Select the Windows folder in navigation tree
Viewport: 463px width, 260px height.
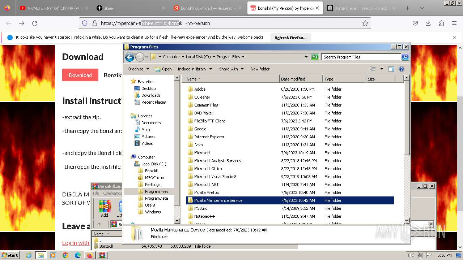click(153, 212)
